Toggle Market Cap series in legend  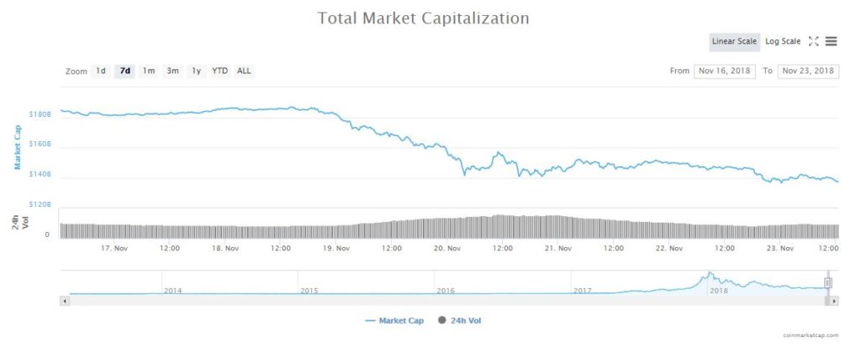pos(395,320)
